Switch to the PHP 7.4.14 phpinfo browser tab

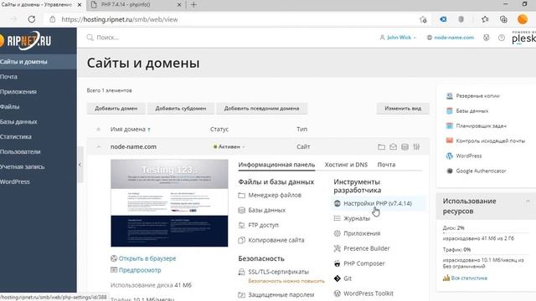point(136,5)
